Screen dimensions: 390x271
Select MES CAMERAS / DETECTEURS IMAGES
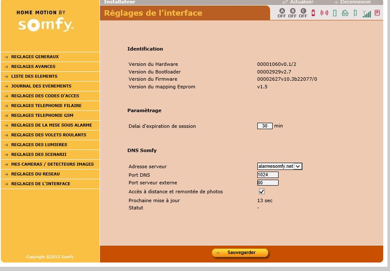tap(52, 164)
